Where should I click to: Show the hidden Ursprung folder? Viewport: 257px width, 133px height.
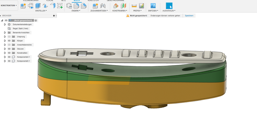click(x=9, y=37)
